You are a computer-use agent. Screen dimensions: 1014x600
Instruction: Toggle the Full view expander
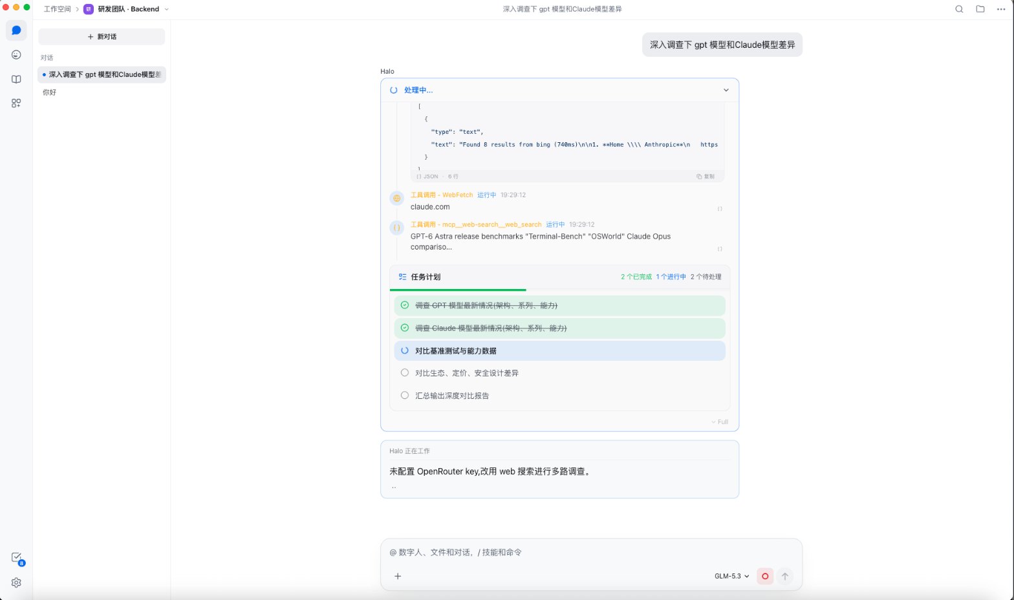[720, 422]
